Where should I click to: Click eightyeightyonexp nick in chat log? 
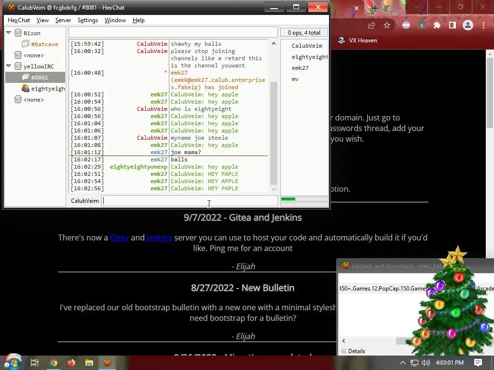[138, 167]
